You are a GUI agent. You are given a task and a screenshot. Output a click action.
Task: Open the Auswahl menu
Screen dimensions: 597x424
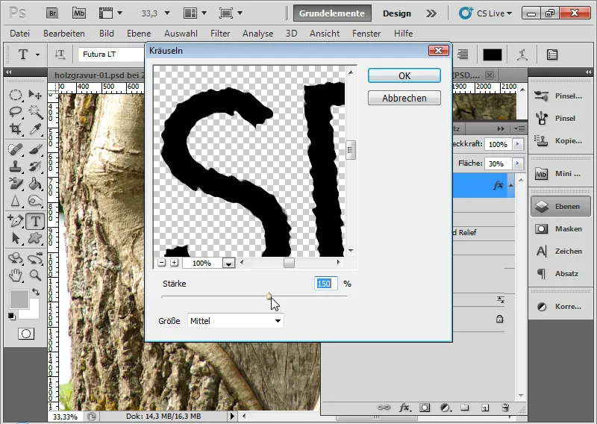coord(181,34)
